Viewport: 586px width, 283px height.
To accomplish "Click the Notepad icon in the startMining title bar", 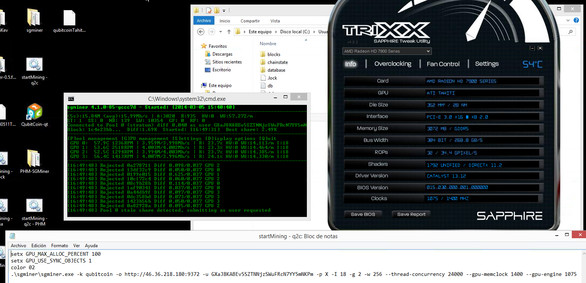I will (x=12, y=236).
